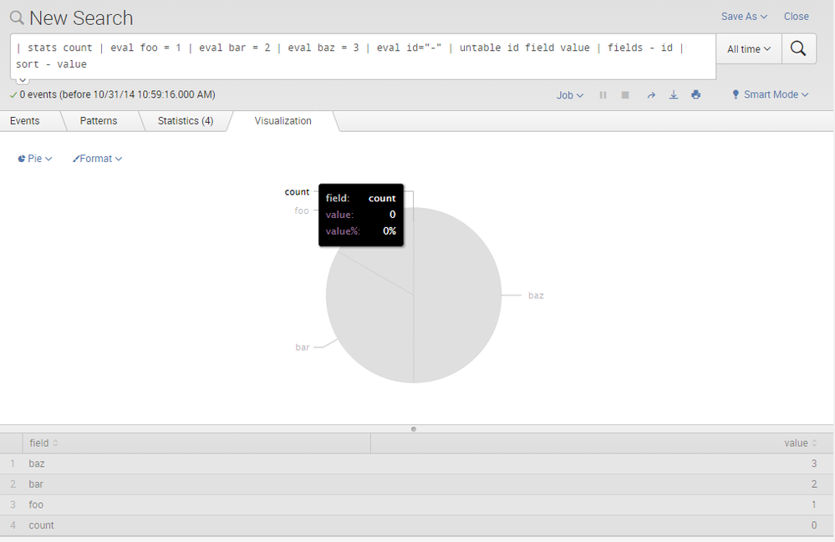Click the export download icon

click(x=674, y=95)
